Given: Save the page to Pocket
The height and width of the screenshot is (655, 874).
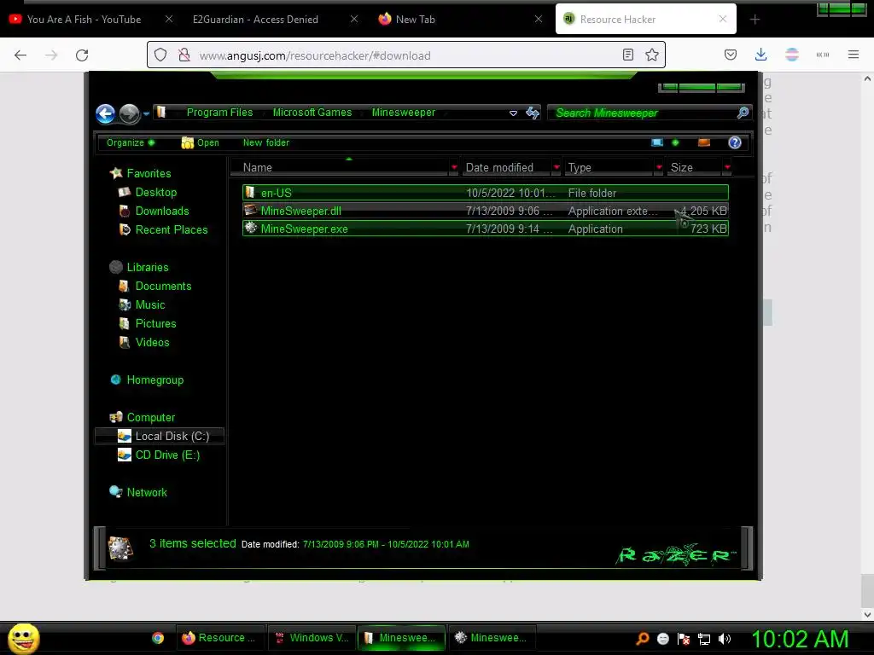Looking at the screenshot, I should click(731, 55).
